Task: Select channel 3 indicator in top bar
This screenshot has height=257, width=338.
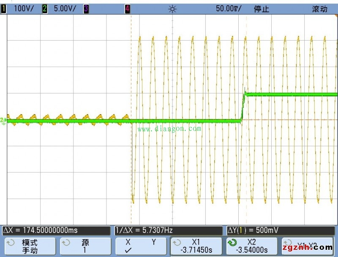Action: (86, 9)
